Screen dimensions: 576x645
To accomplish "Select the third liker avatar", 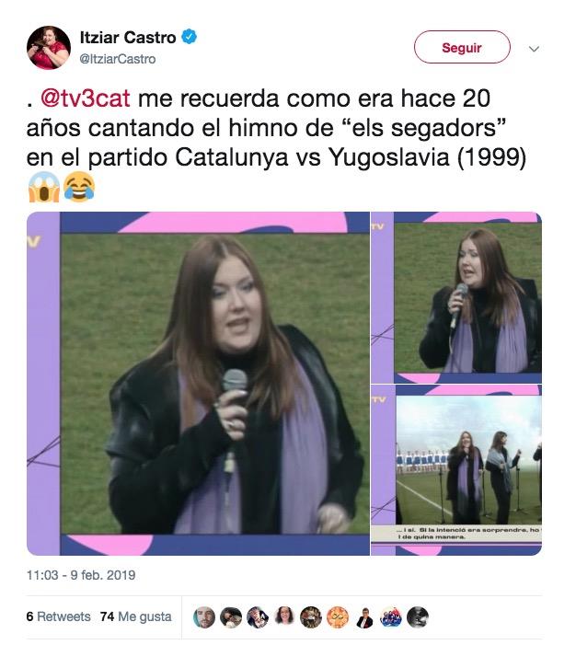I will point(258,617).
